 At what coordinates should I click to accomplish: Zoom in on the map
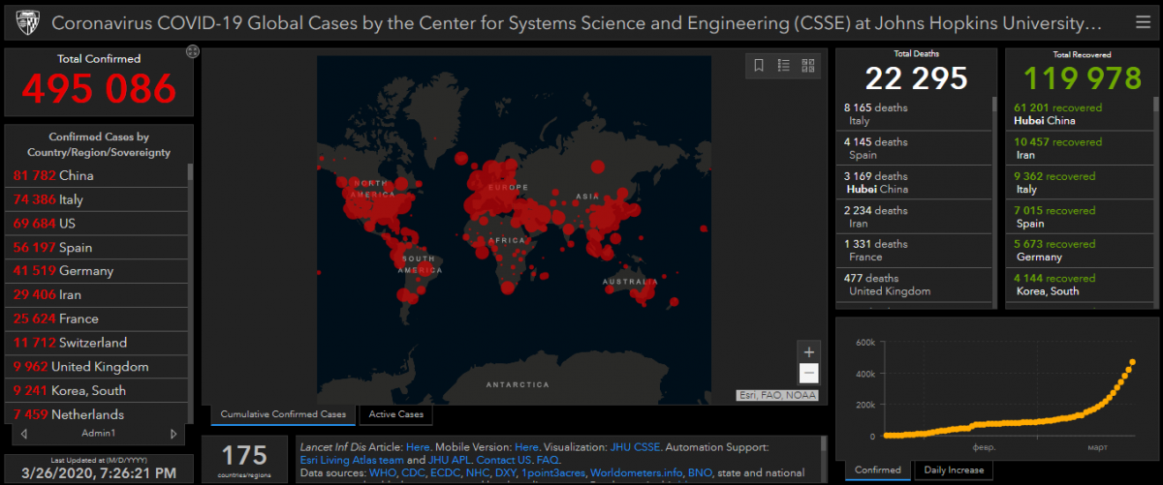808,351
